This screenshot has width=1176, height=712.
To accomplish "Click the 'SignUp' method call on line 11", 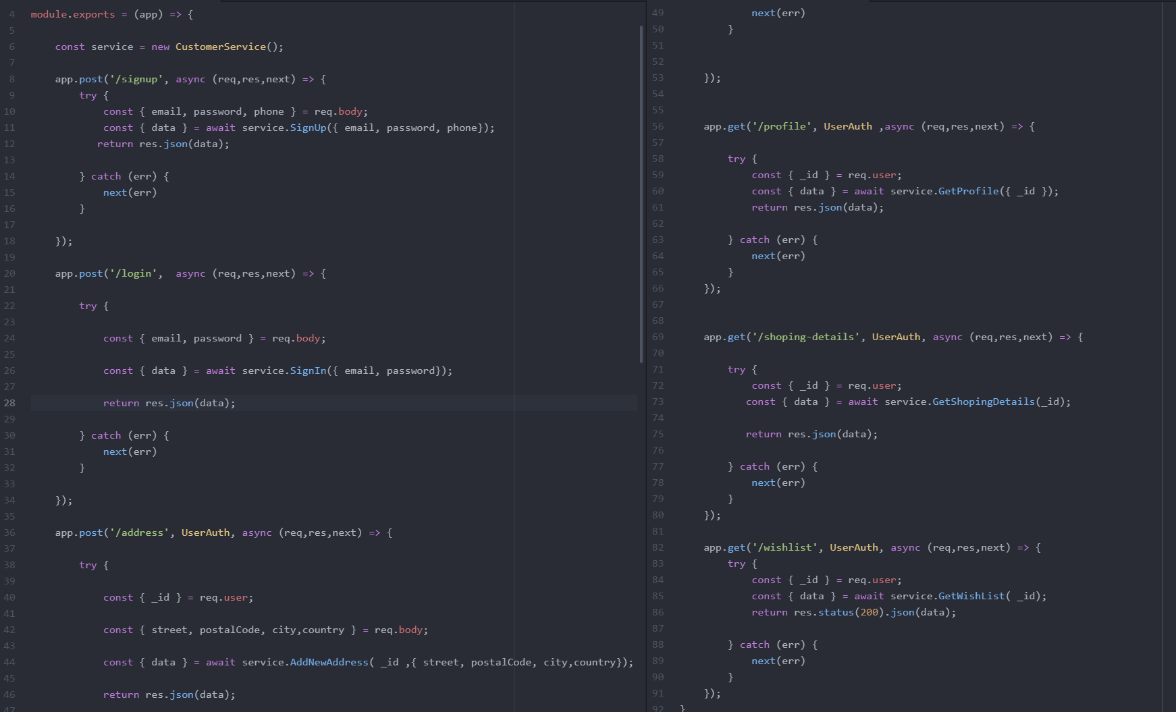I will pos(309,128).
